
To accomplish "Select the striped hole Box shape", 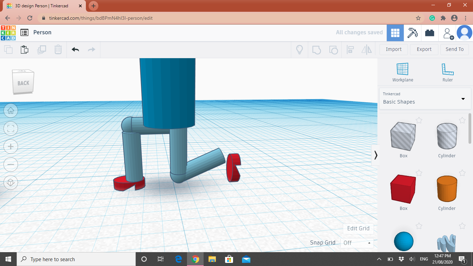I will tap(403, 136).
